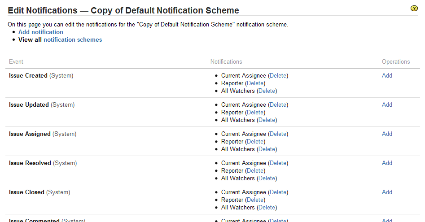Delete Reporter from Issue Closed

coord(255,200)
